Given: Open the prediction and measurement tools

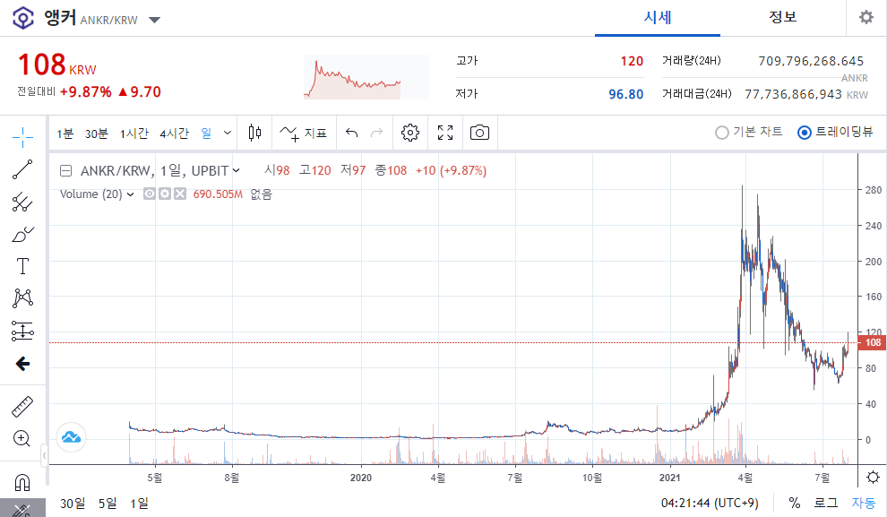Looking at the screenshot, I should pyautogui.click(x=22, y=331).
